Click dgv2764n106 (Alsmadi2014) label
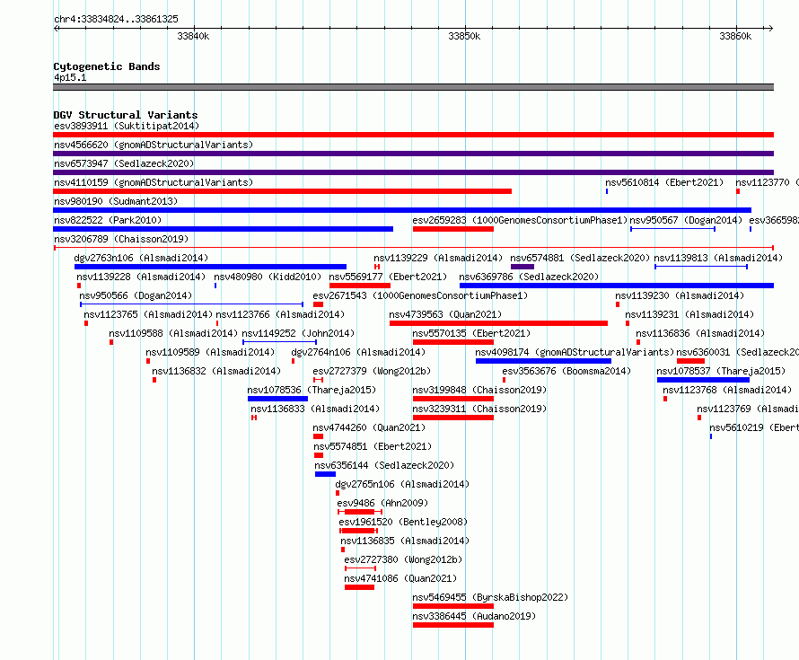The height and width of the screenshot is (660, 799). coord(358,352)
